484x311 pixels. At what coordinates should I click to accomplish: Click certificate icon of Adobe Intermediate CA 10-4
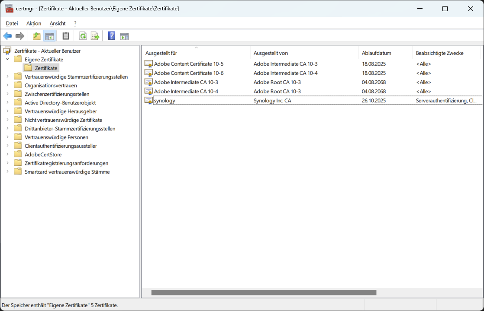coord(149,92)
